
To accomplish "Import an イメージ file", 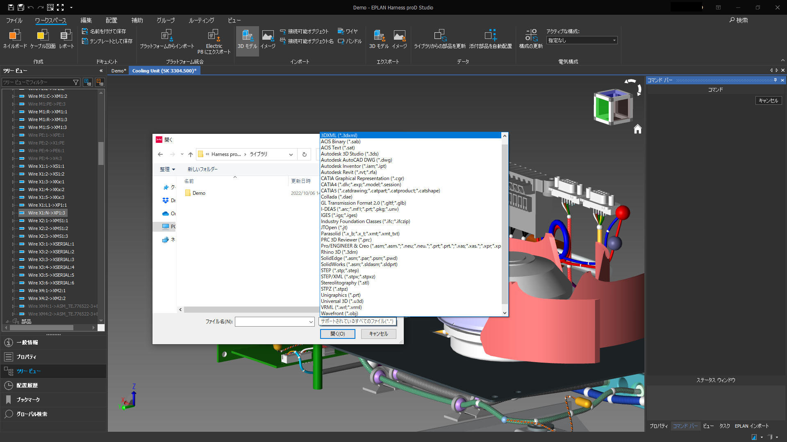I will click(x=268, y=39).
